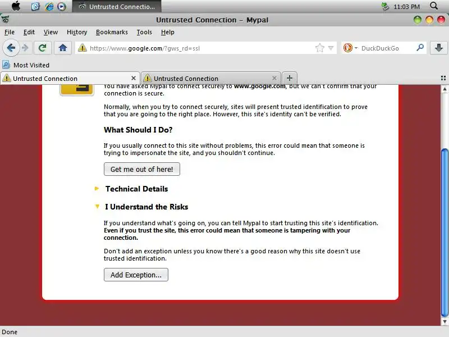Click the 11:03 PM clock
This screenshot has width=449, height=337.
pyautogui.click(x=406, y=7)
